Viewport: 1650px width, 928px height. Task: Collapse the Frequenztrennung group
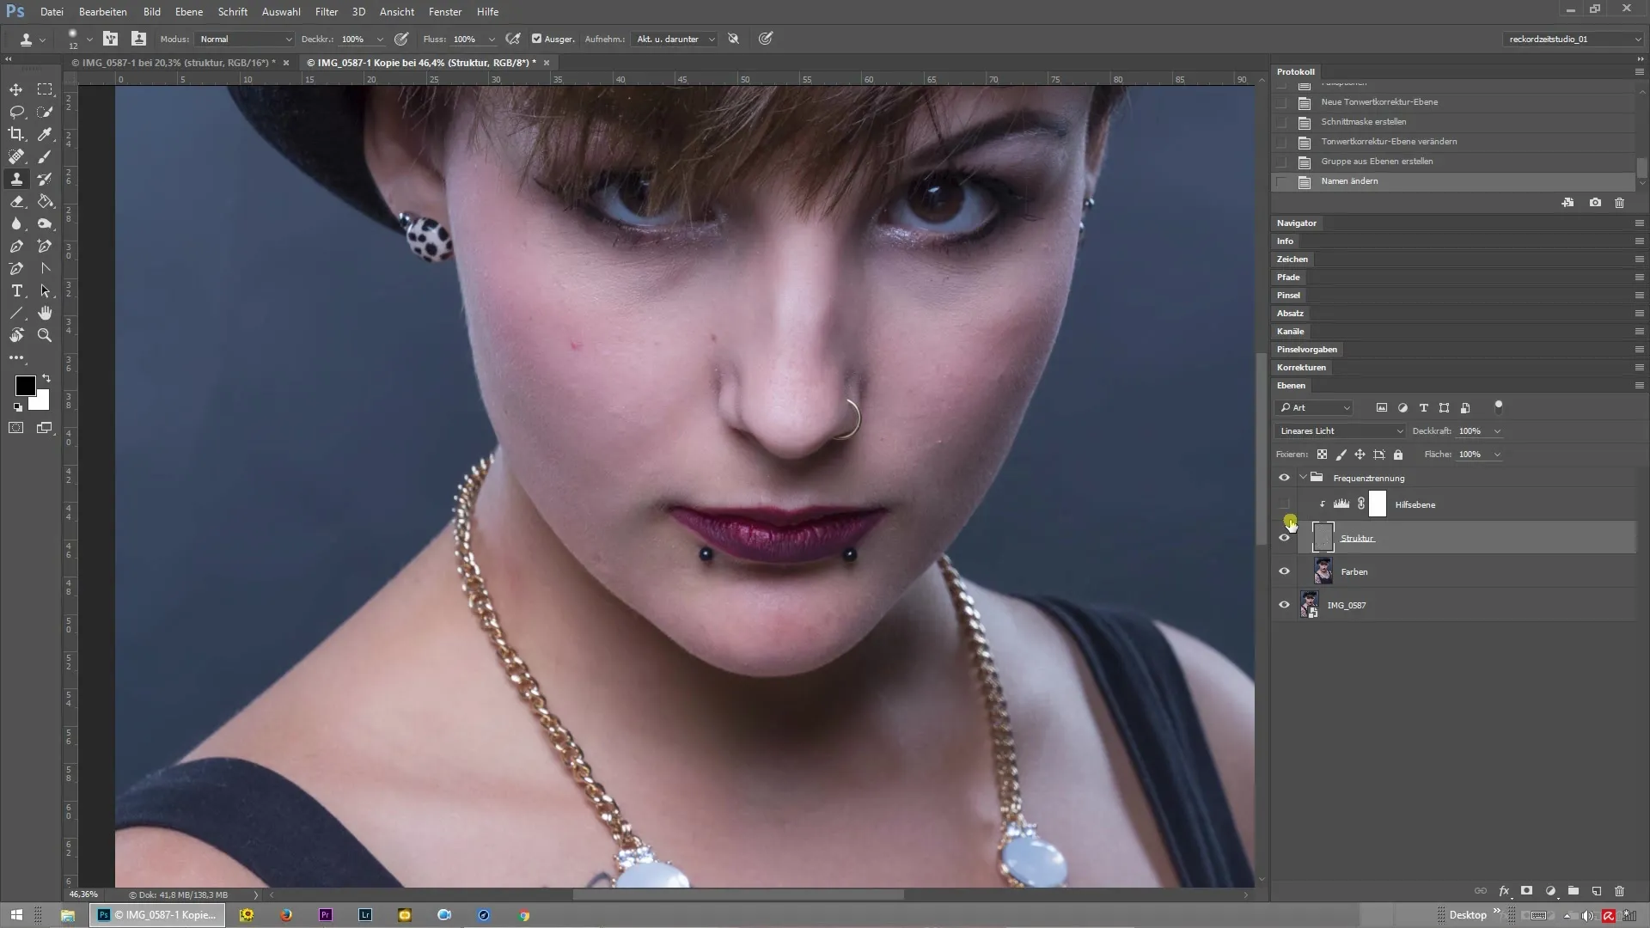pyautogui.click(x=1303, y=478)
